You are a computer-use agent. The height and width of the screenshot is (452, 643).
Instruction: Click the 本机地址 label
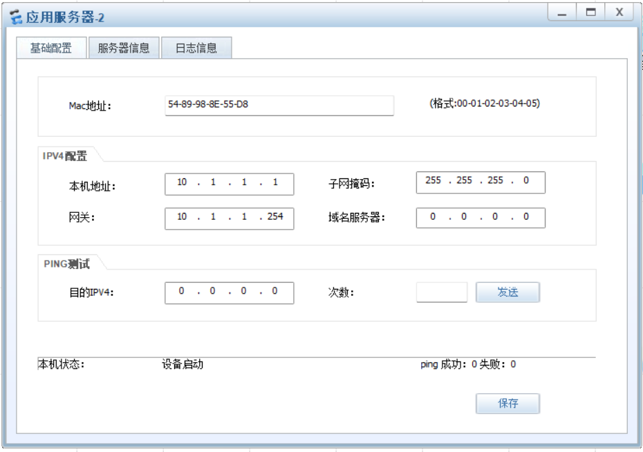[92, 187]
